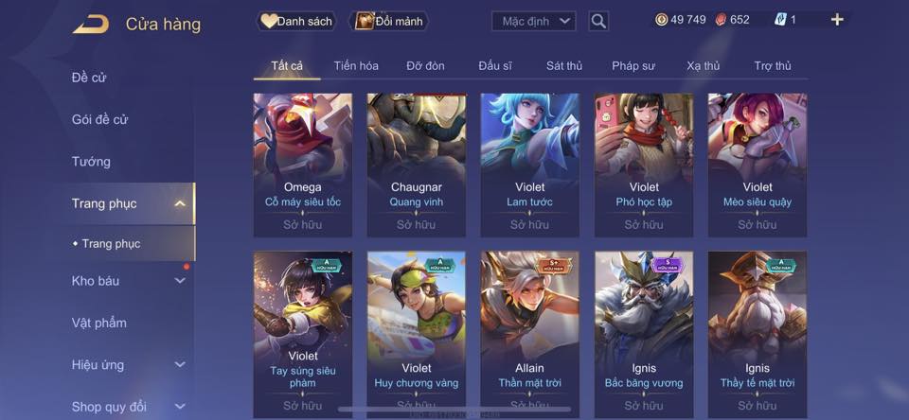Select the Tiến hóa tab
Screen dimensions: 909x420
(x=356, y=65)
